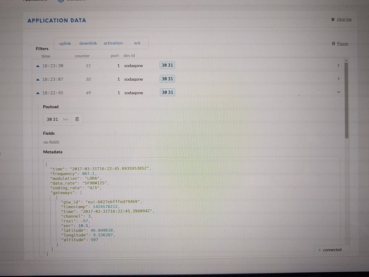The width and height of the screenshot is (369, 277).
Task: Click payload badge in counter 51 row
Action: (x=167, y=65)
